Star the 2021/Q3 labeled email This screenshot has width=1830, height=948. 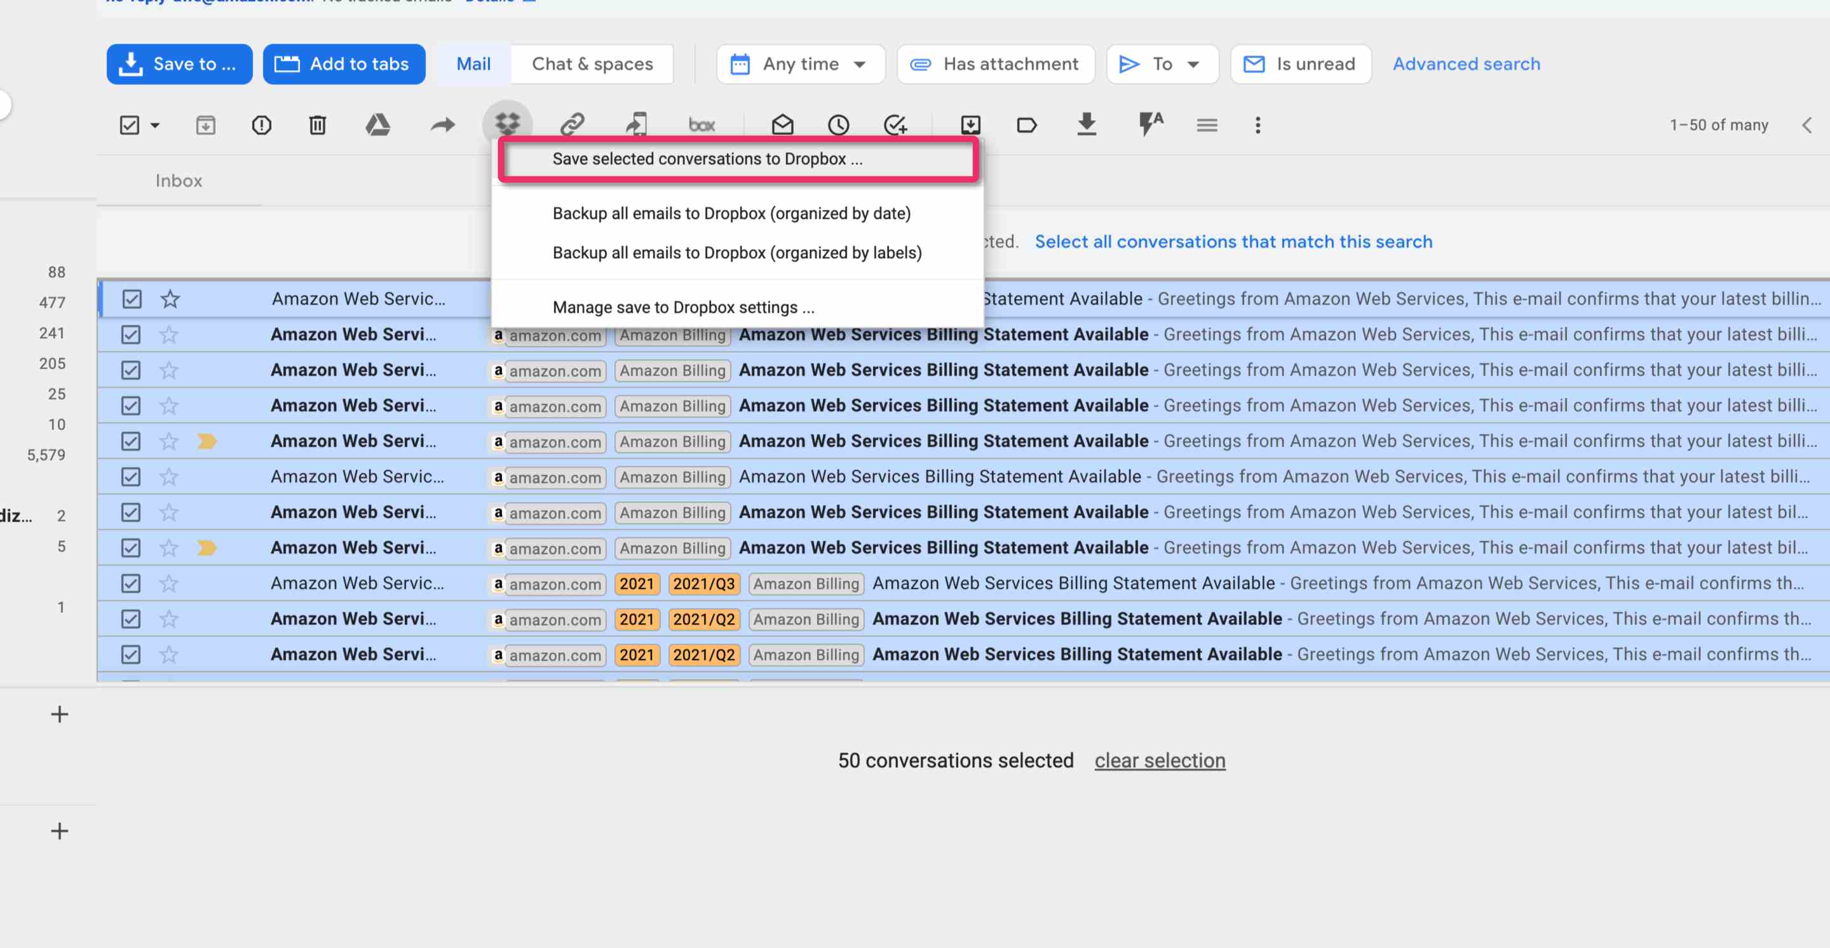[x=168, y=583]
